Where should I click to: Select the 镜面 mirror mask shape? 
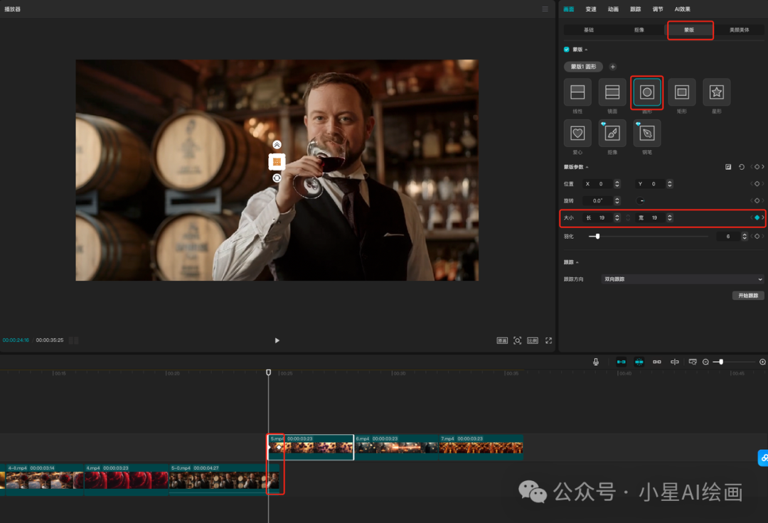pyautogui.click(x=612, y=92)
